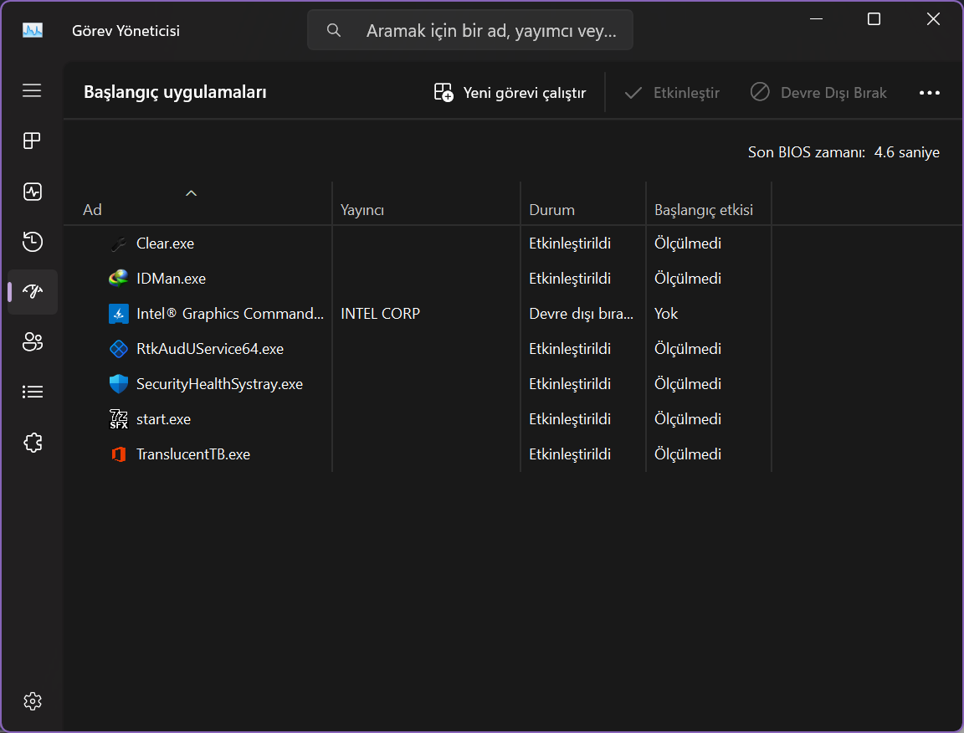
Task: Sort by the Durum column header
Action: tap(551, 209)
